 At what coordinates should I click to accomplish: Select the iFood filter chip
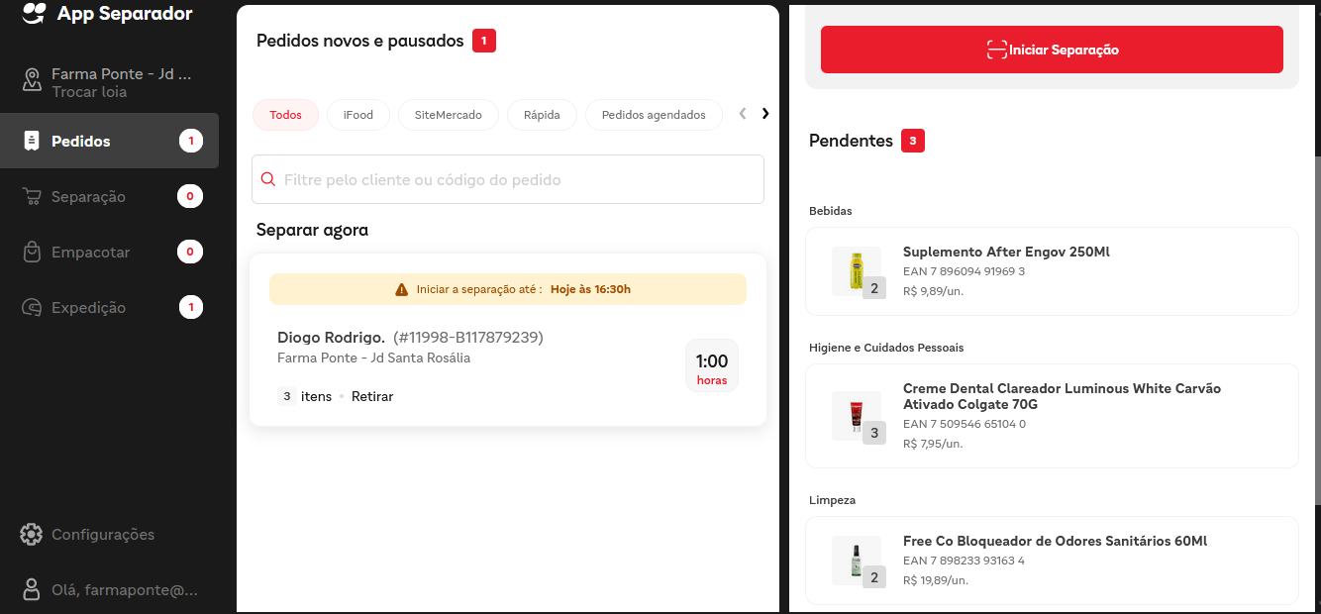358,115
